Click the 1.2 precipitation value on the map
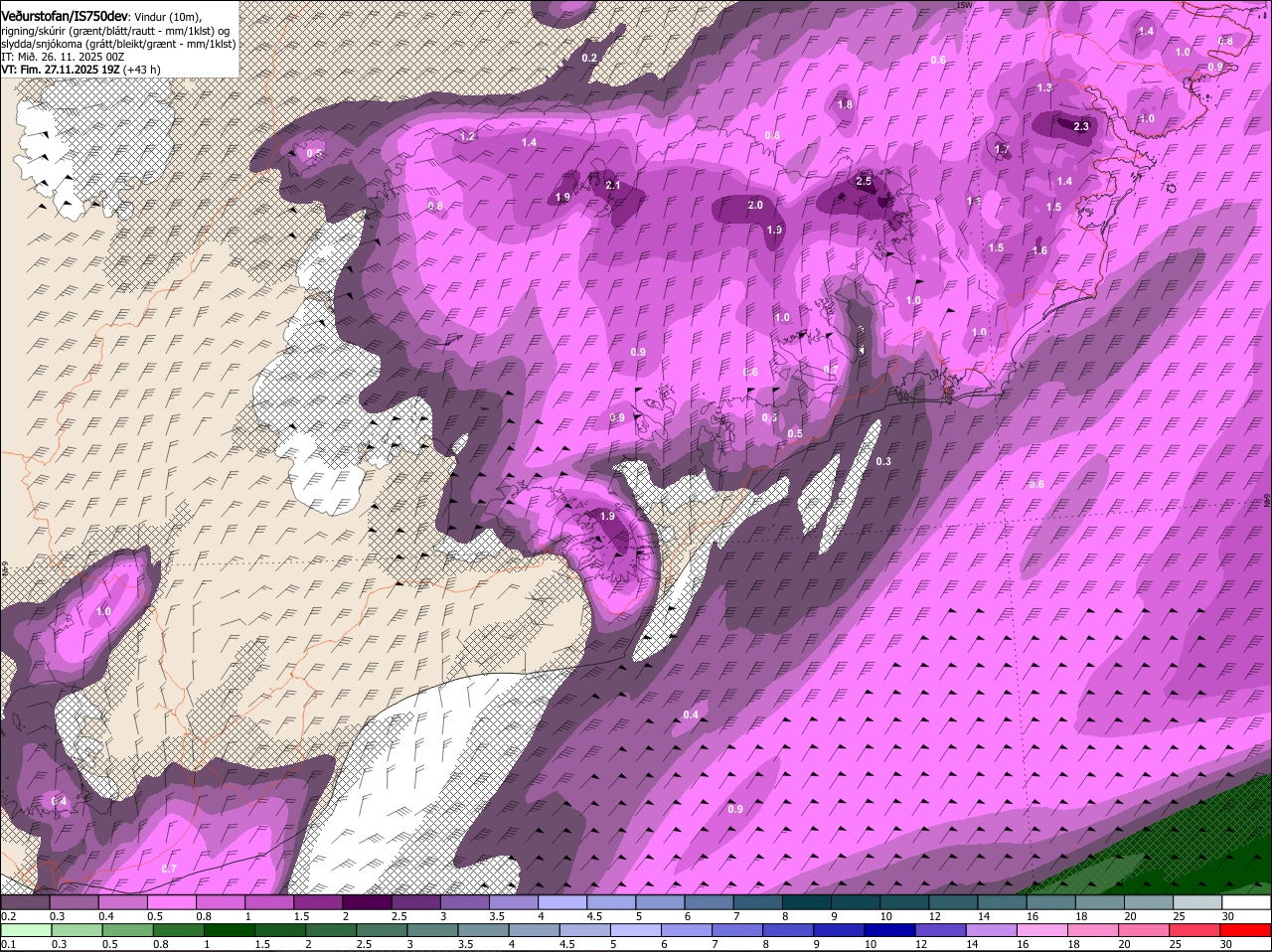The height and width of the screenshot is (952, 1272). [x=468, y=136]
